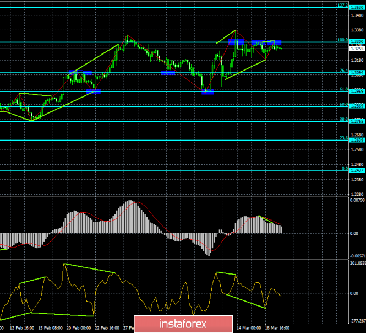The width and height of the screenshot is (366, 333).
Task: Select the 38.2 Fibonacci level label
Action: 343,119
